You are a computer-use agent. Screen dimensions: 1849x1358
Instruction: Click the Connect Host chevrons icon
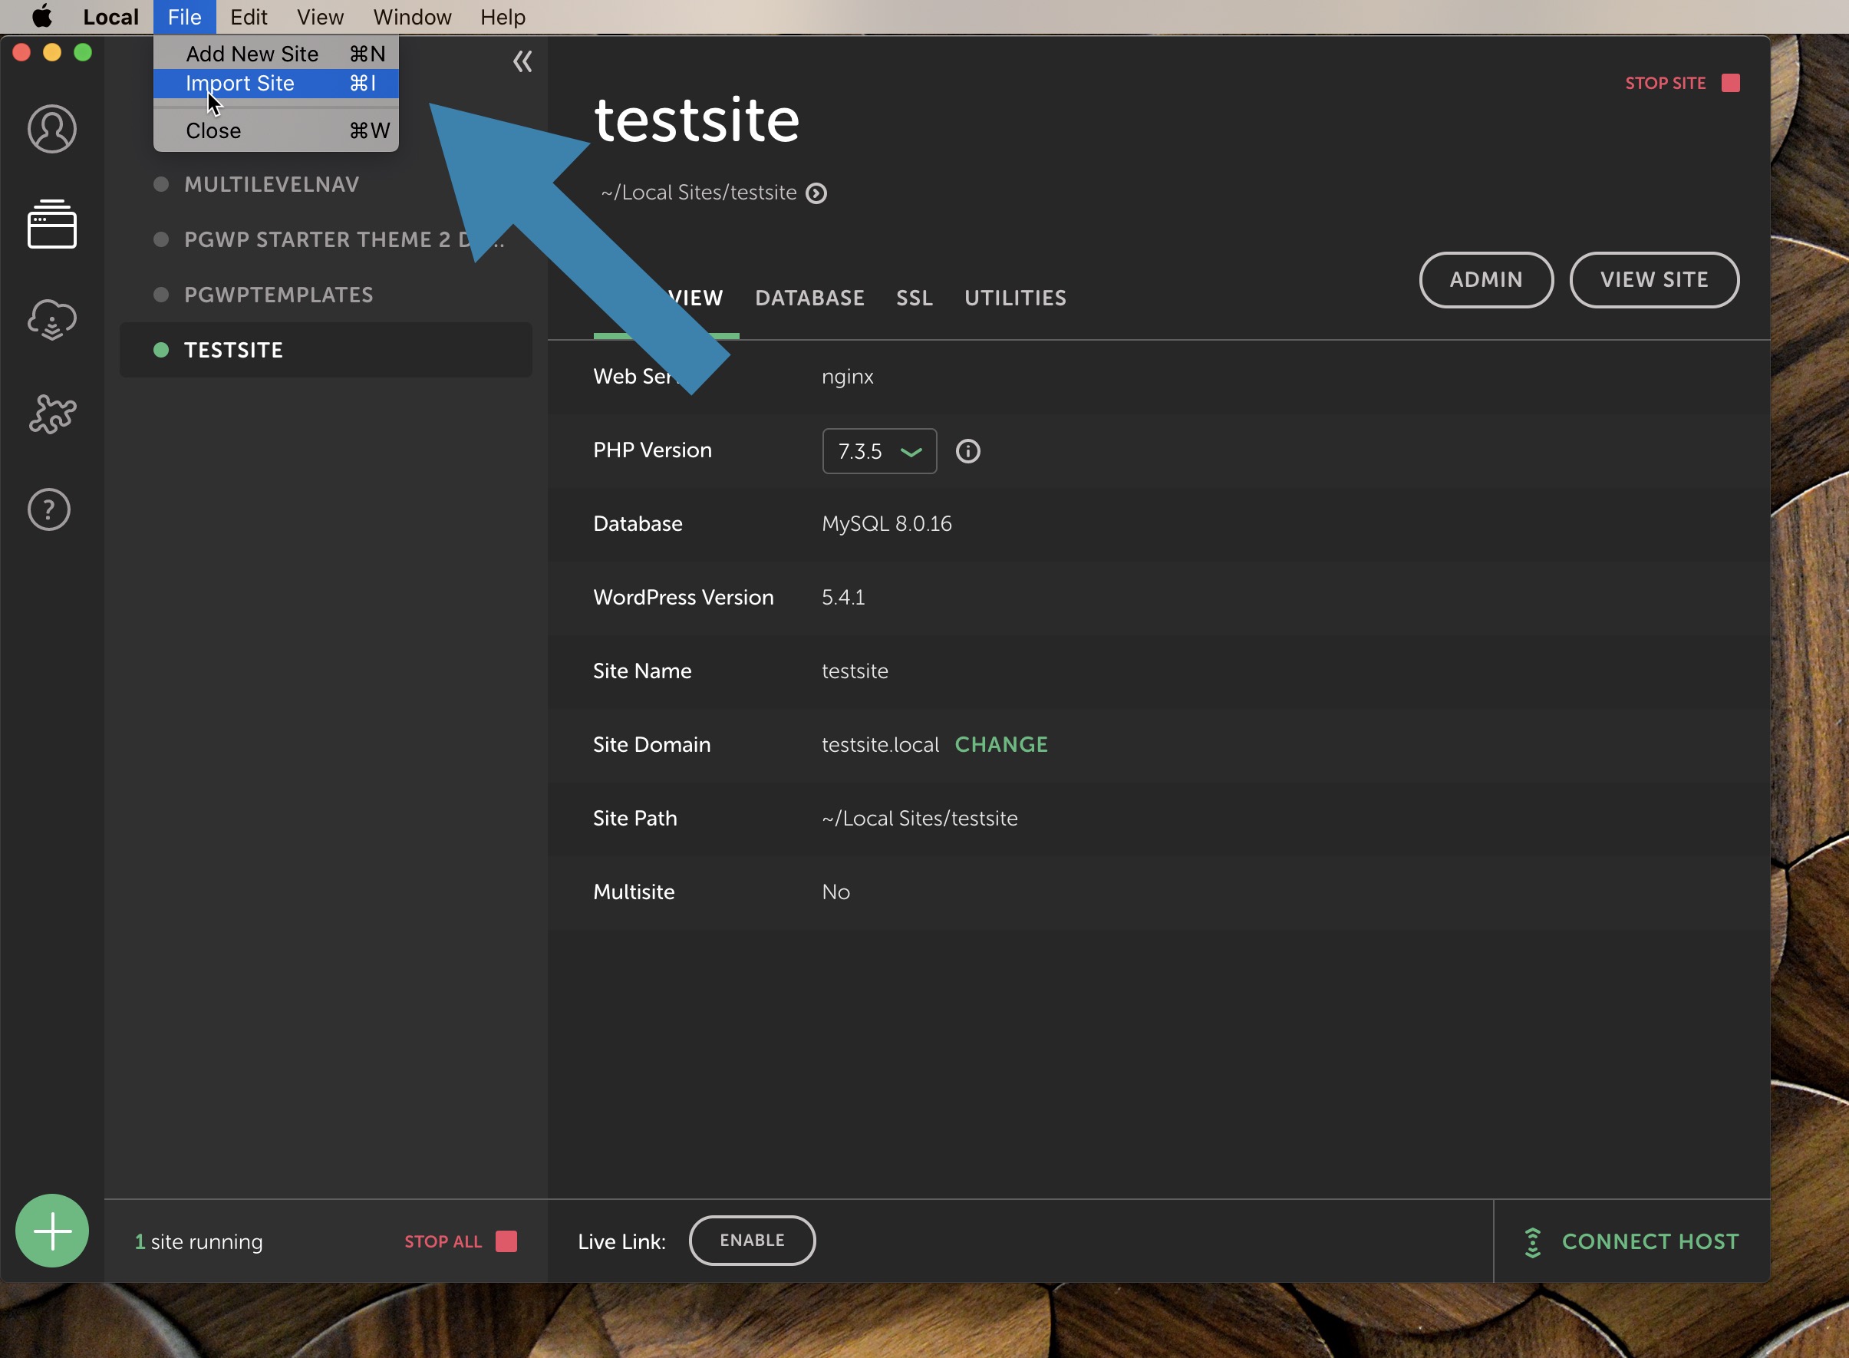[1533, 1242]
